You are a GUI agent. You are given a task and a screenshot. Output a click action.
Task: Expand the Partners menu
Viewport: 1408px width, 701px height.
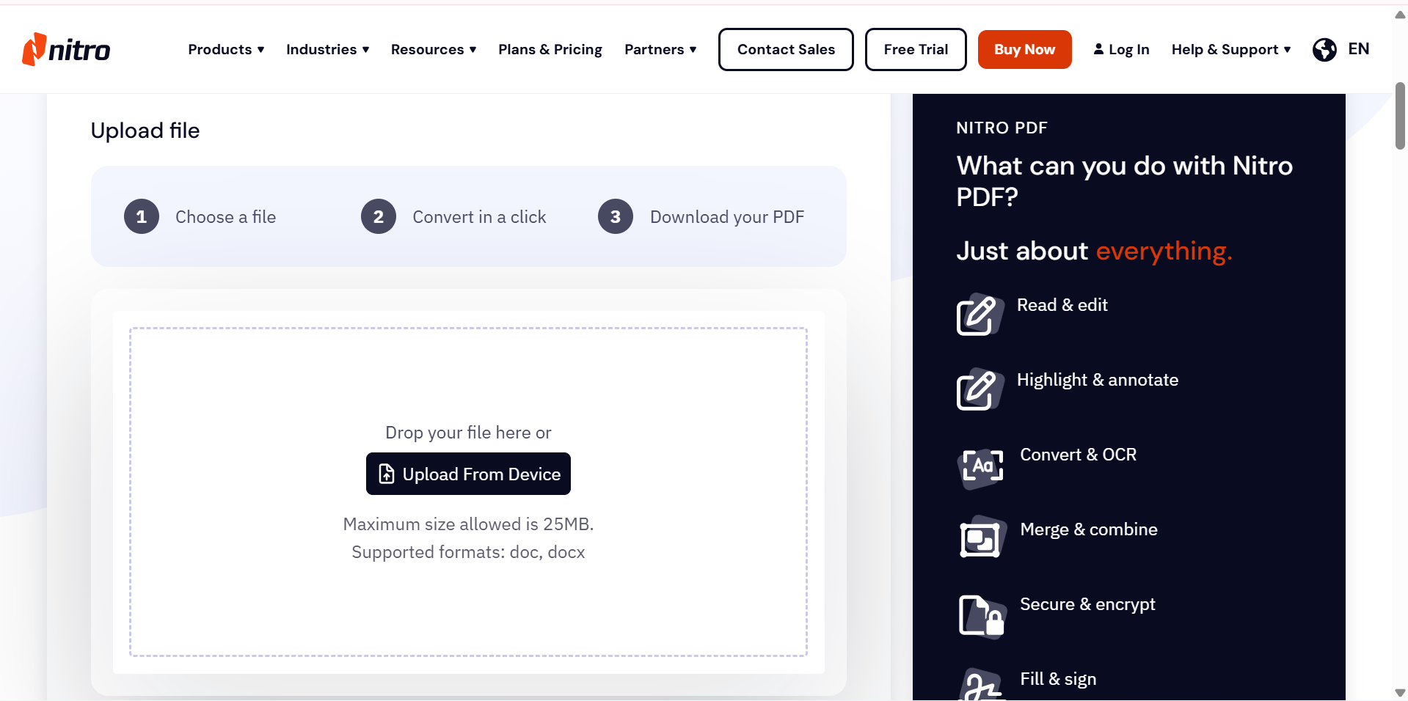click(660, 49)
